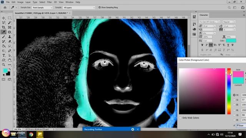Open the search magnifier in options bar
Viewport: 246px width, 138px height.
click(229, 8)
